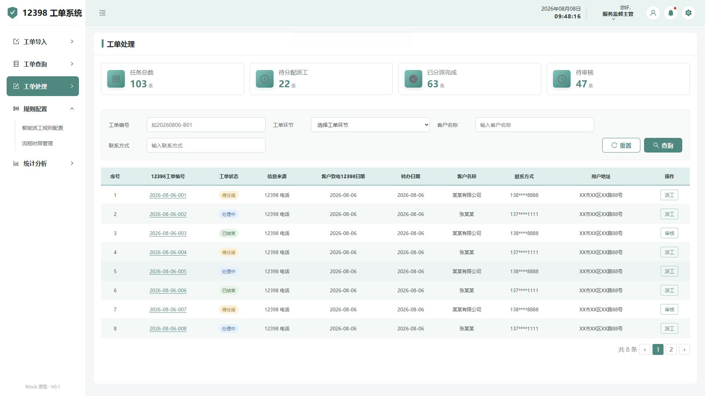Click the 12398工单编号 column header

tap(168, 176)
